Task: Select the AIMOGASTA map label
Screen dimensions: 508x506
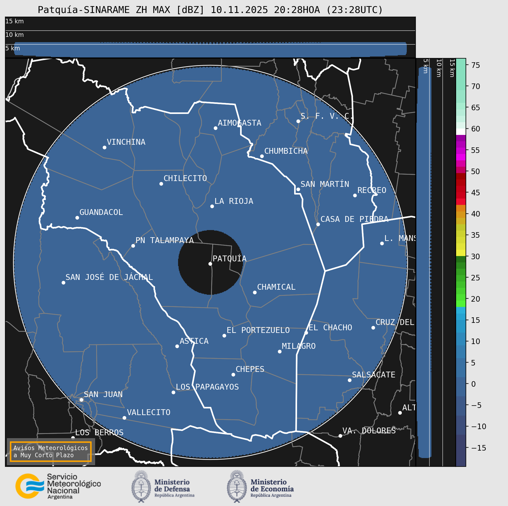Action: (x=240, y=123)
